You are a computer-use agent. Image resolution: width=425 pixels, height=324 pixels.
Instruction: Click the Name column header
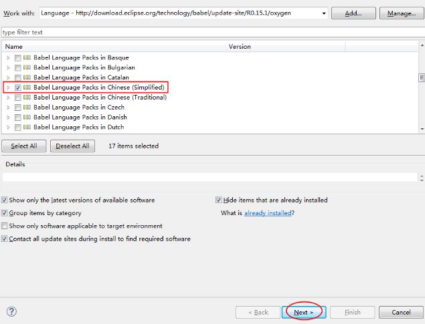(114, 47)
